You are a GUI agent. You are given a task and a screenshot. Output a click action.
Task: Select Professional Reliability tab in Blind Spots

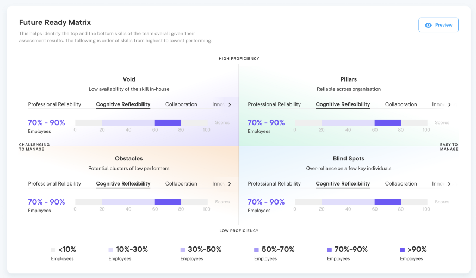(274, 184)
